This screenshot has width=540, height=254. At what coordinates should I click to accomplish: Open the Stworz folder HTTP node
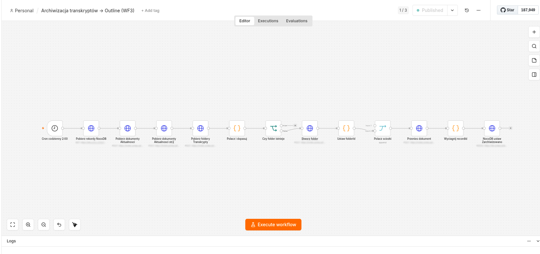310,128
